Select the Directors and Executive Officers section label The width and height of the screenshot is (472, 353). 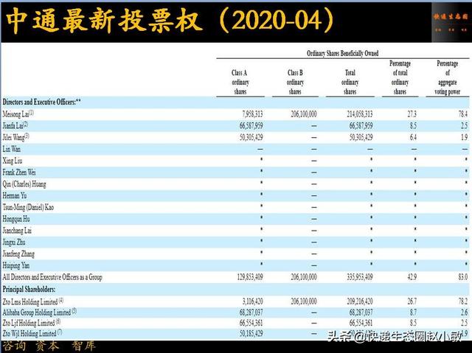(41, 102)
